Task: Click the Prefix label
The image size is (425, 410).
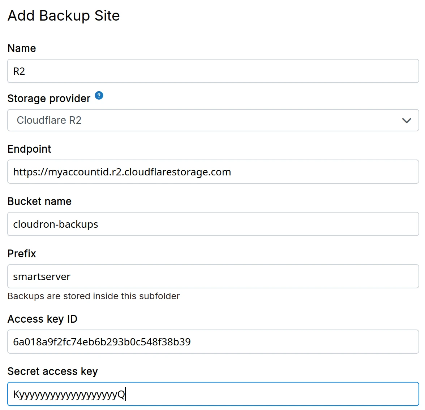Action: [21, 253]
